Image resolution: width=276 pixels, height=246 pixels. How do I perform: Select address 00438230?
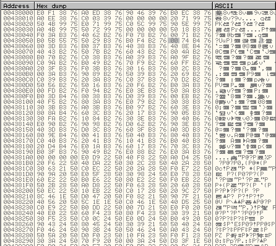pos(18,208)
